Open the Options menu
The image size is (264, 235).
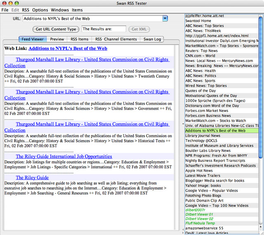point(40,10)
